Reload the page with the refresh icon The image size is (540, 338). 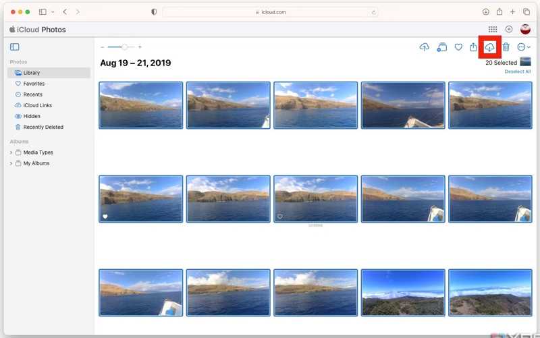tap(373, 12)
